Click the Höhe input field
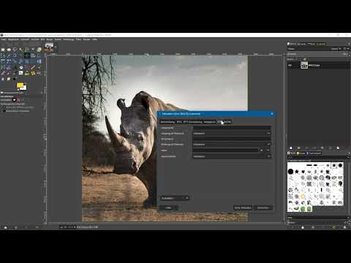 [x=225, y=150]
